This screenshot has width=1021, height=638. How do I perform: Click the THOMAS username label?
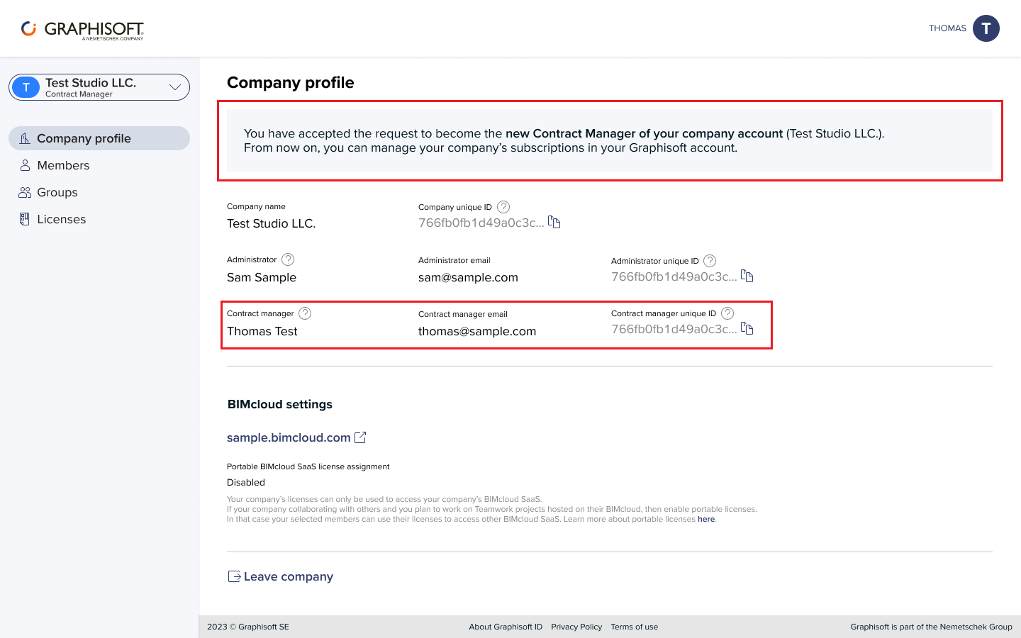pyautogui.click(x=947, y=28)
